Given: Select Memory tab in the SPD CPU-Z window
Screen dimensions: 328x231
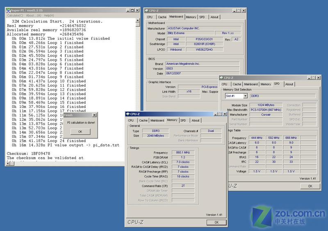Looking at the screenshot, I should click(x=266, y=84).
